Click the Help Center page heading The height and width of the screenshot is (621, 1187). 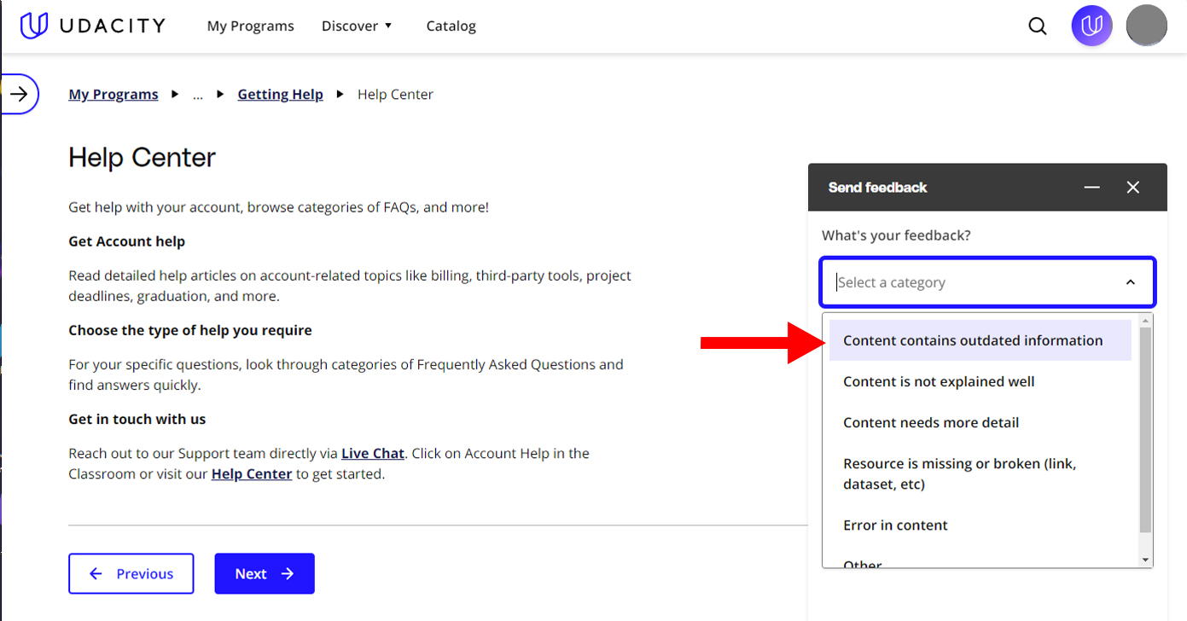(143, 158)
